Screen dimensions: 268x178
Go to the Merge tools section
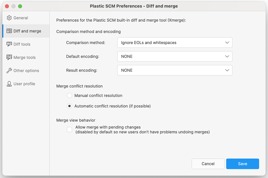(x=25, y=58)
